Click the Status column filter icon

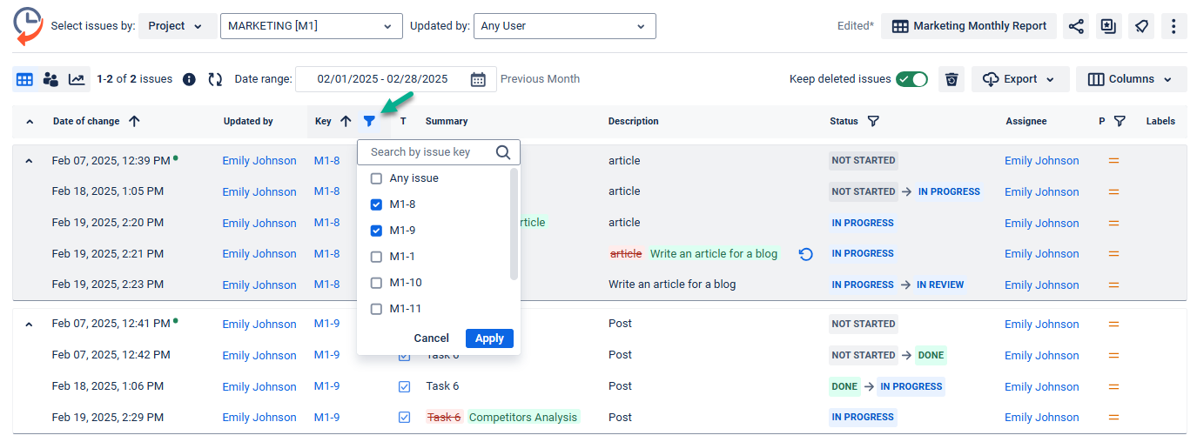[x=873, y=122]
